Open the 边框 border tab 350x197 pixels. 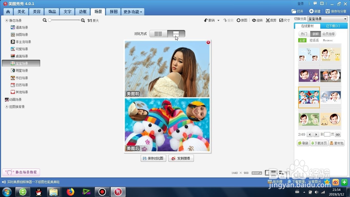click(x=83, y=12)
